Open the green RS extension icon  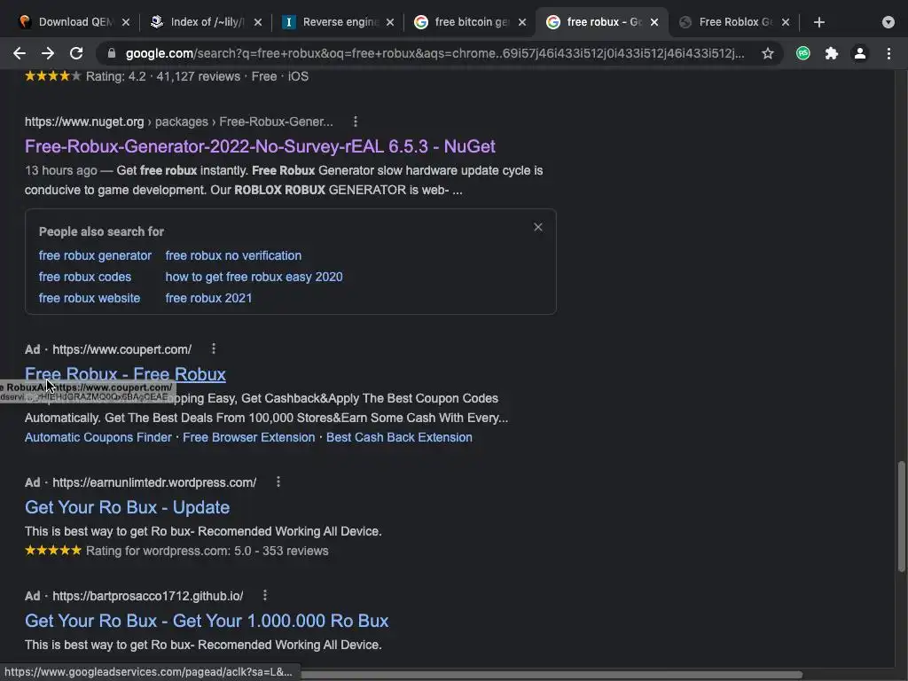802,53
